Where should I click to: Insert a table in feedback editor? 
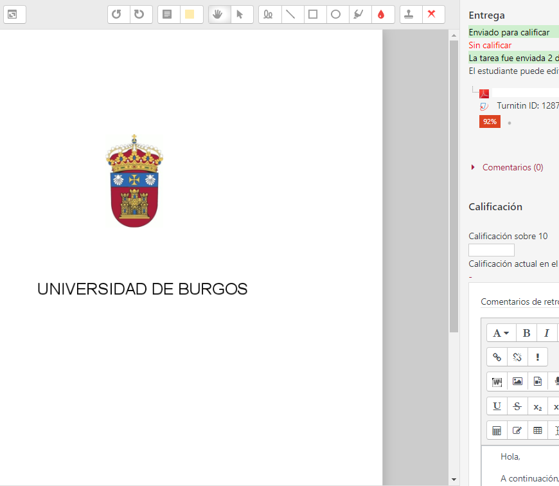point(538,430)
